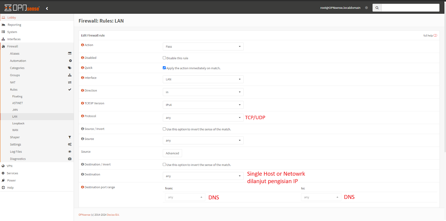Enable the Disable this rule checkbox
Viewport: 446px width, 221px height.
164,58
